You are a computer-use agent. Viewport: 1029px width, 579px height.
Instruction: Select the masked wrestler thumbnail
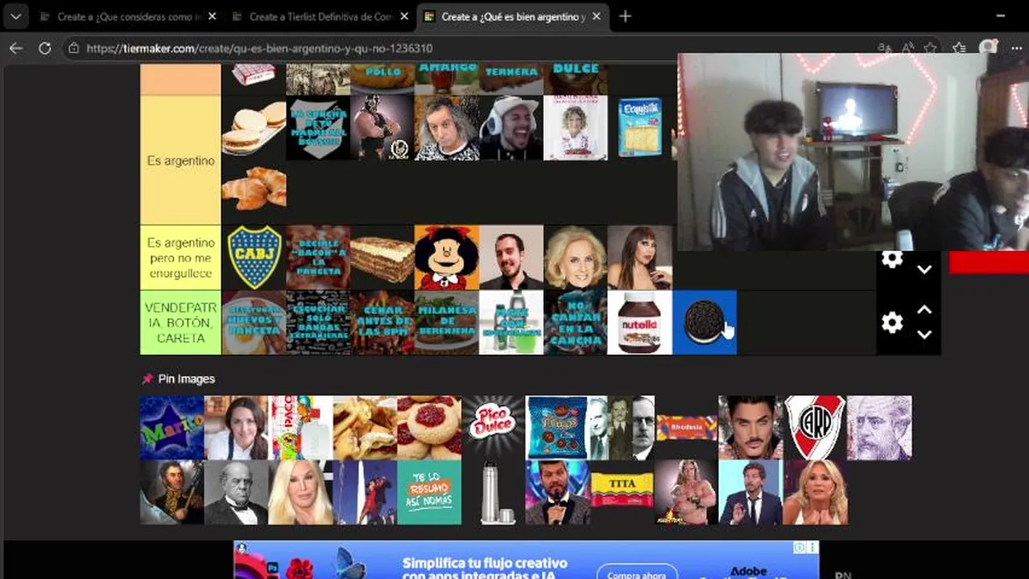[x=382, y=128]
